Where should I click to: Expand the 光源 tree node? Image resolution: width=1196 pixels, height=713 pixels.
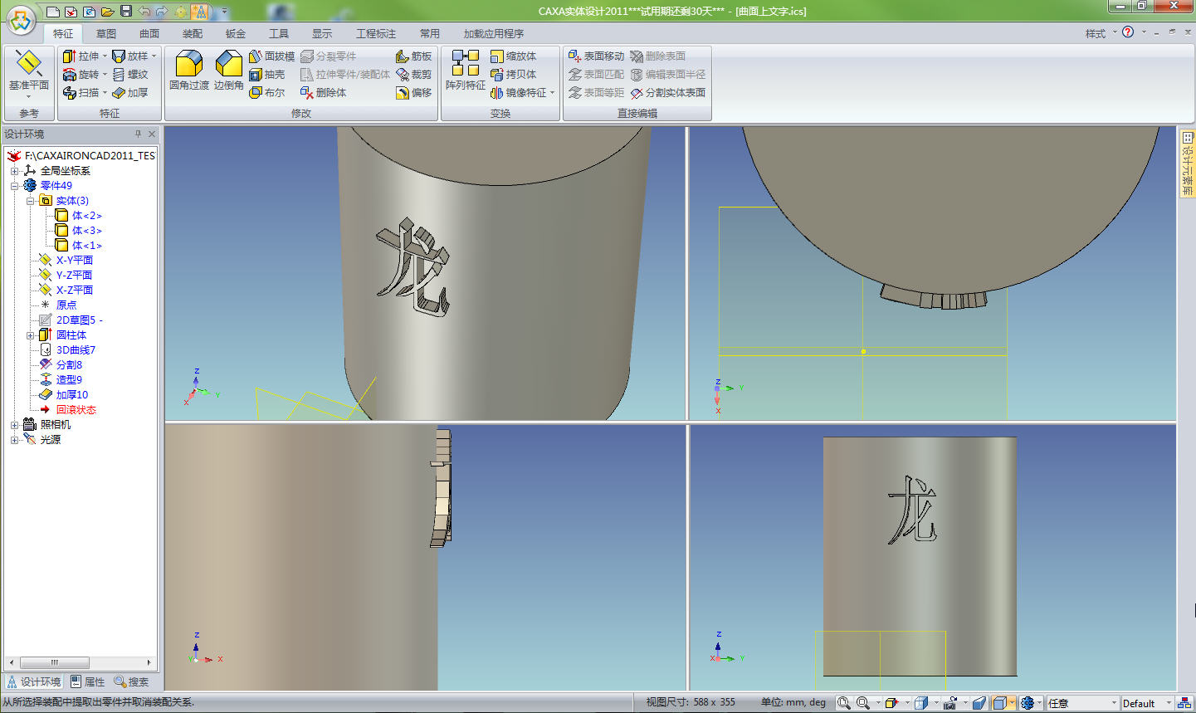[14, 440]
